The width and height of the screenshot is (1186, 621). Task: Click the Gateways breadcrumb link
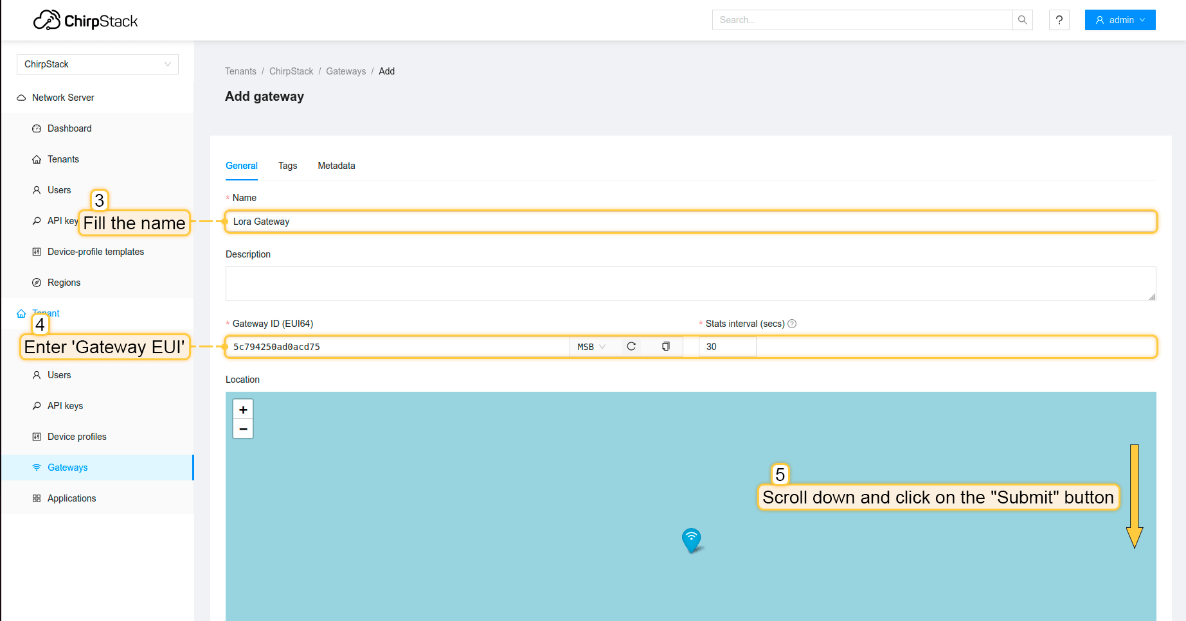(345, 71)
